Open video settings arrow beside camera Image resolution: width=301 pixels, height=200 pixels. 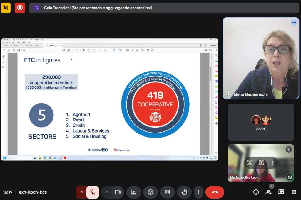click(x=107, y=192)
